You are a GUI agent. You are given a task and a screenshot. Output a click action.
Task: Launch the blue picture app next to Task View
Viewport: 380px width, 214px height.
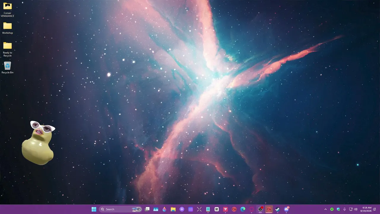pyautogui.click(x=156, y=209)
